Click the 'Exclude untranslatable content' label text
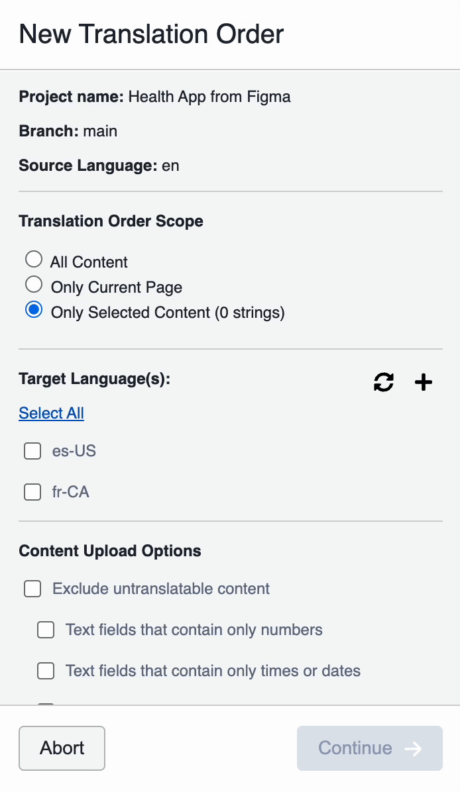Viewport: 460px width, 792px height. 161,589
